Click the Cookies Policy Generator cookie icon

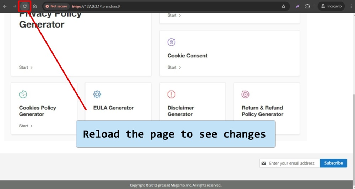pos(23,94)
